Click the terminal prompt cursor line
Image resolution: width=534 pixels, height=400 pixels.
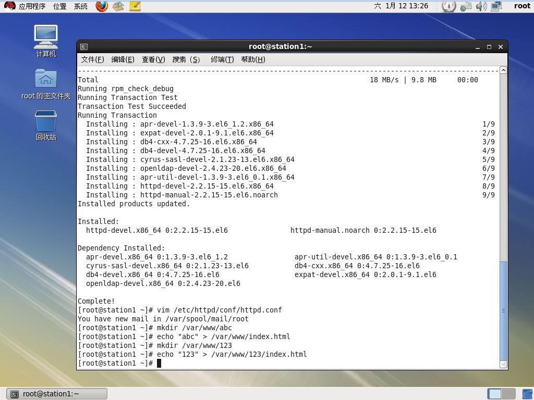pos(119,363)
